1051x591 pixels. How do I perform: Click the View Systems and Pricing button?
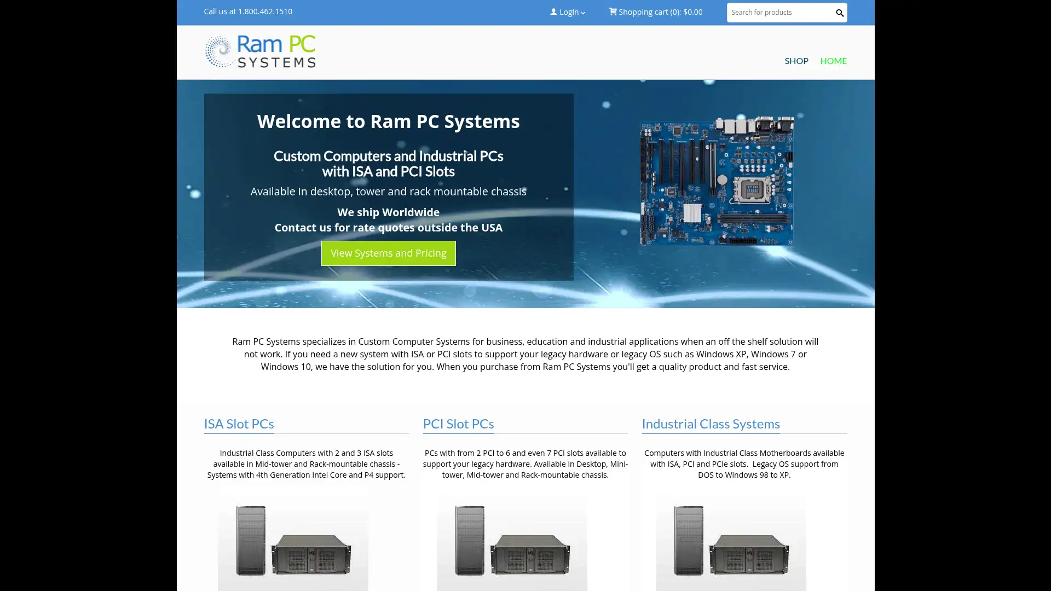pos(388,253)
